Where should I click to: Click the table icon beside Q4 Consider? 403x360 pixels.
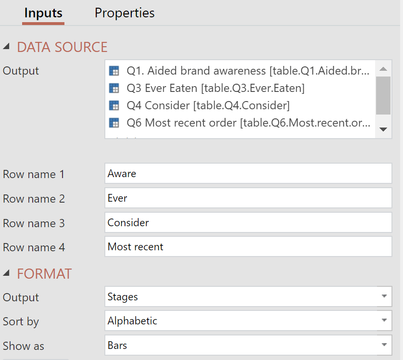[x=114, y=105]
